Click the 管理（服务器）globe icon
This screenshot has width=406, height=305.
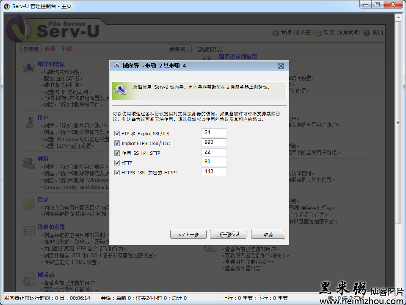276,33
